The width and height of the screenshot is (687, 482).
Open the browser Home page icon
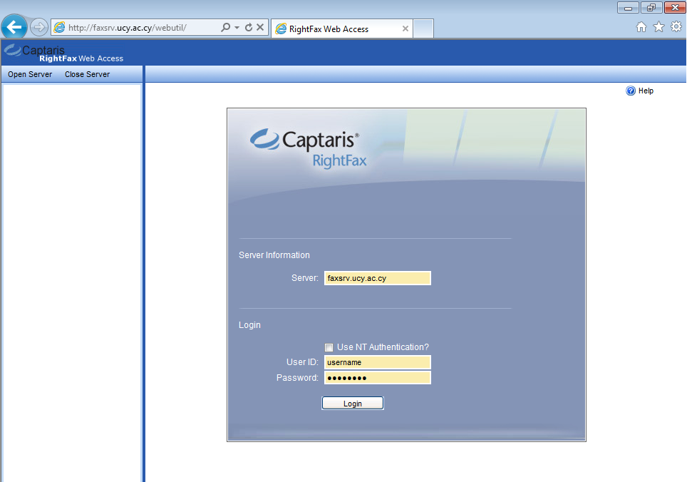point(641,27)
